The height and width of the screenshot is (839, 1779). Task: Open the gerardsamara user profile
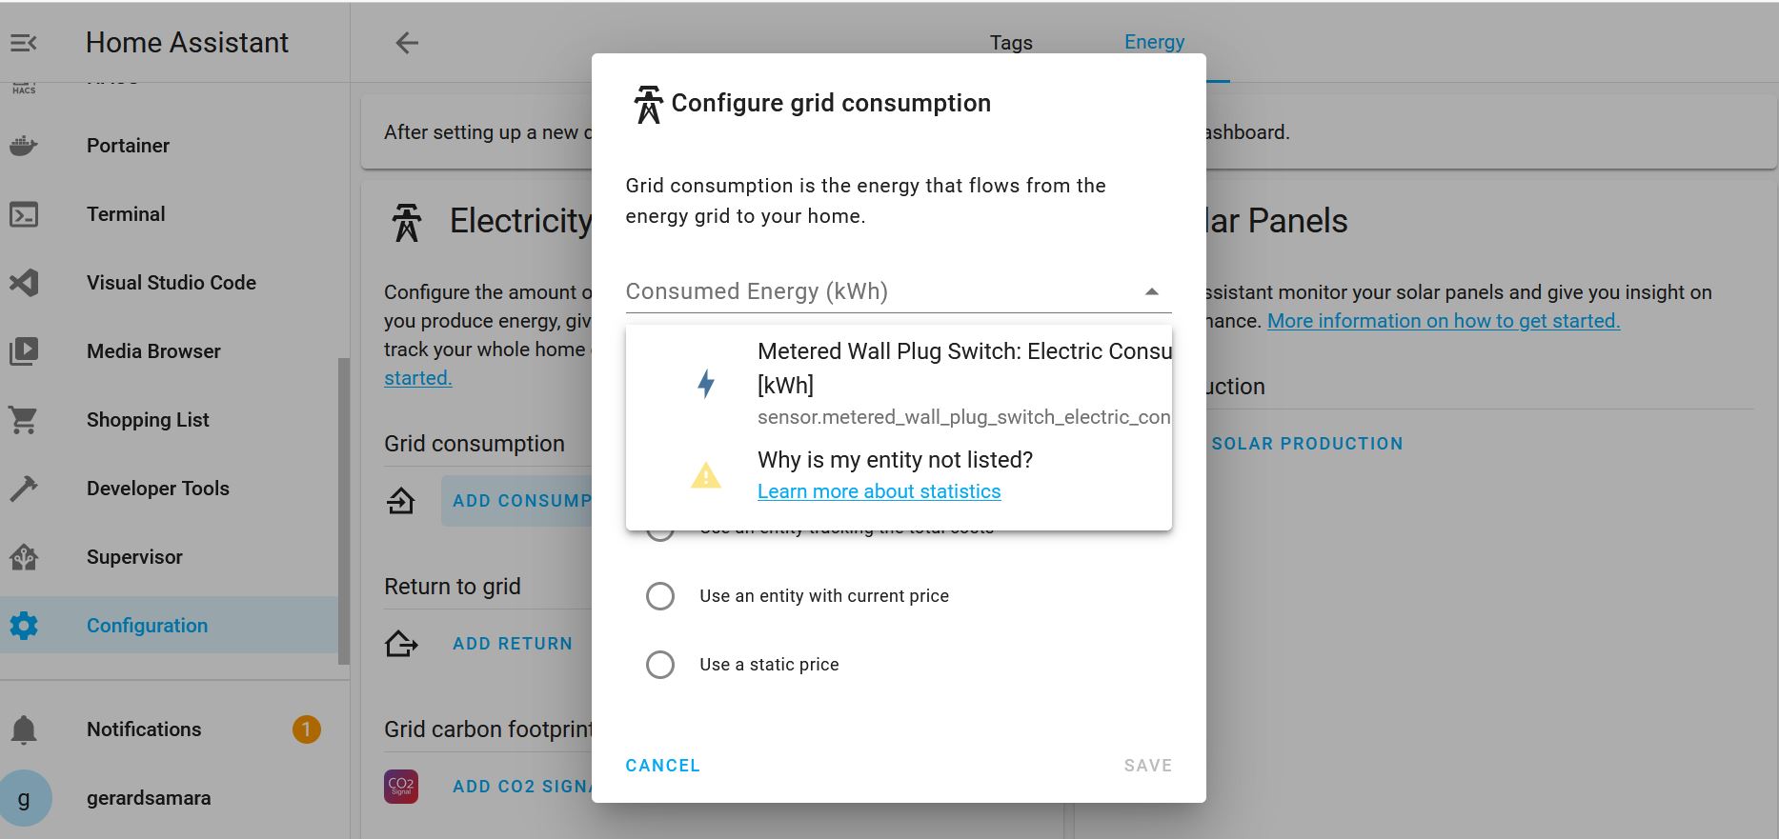point(149,798)
